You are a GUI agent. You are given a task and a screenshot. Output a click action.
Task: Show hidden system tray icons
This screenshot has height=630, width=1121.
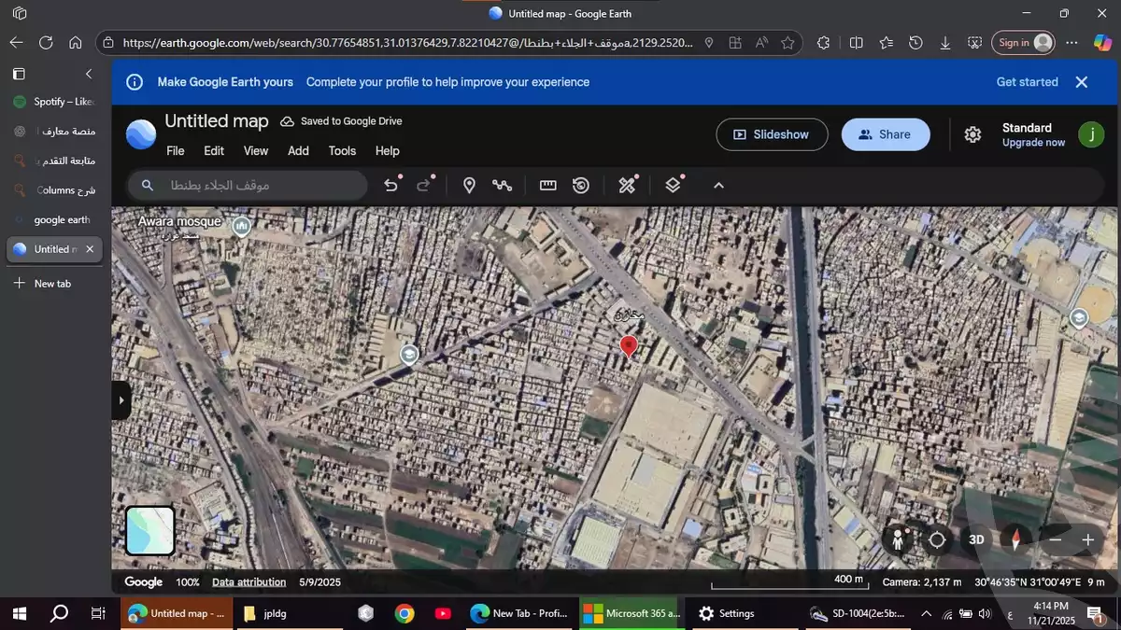[926, 613]
